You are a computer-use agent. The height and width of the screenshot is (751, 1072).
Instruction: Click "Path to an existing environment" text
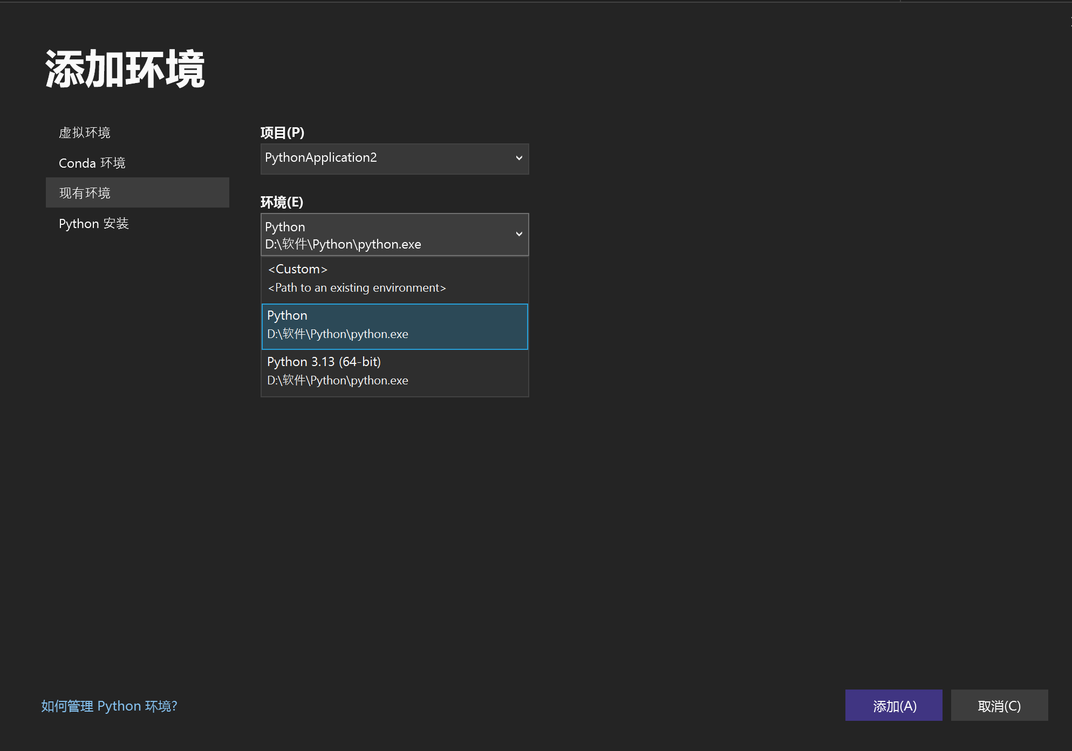(357, 288)
